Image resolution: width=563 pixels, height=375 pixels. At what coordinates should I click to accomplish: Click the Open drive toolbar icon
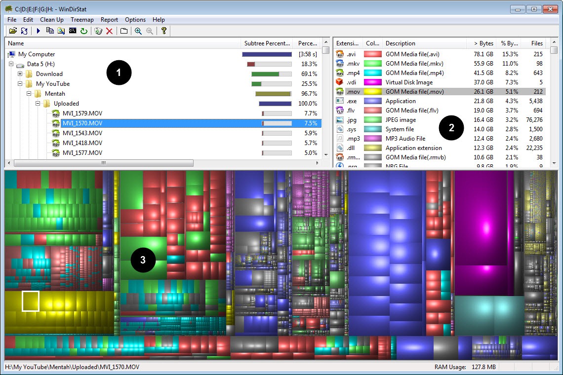click(x=13, y=31)
